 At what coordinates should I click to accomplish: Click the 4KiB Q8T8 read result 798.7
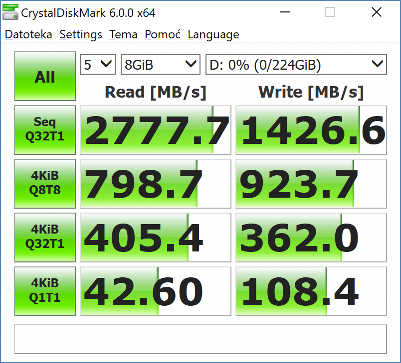click(x=156, y=184)
